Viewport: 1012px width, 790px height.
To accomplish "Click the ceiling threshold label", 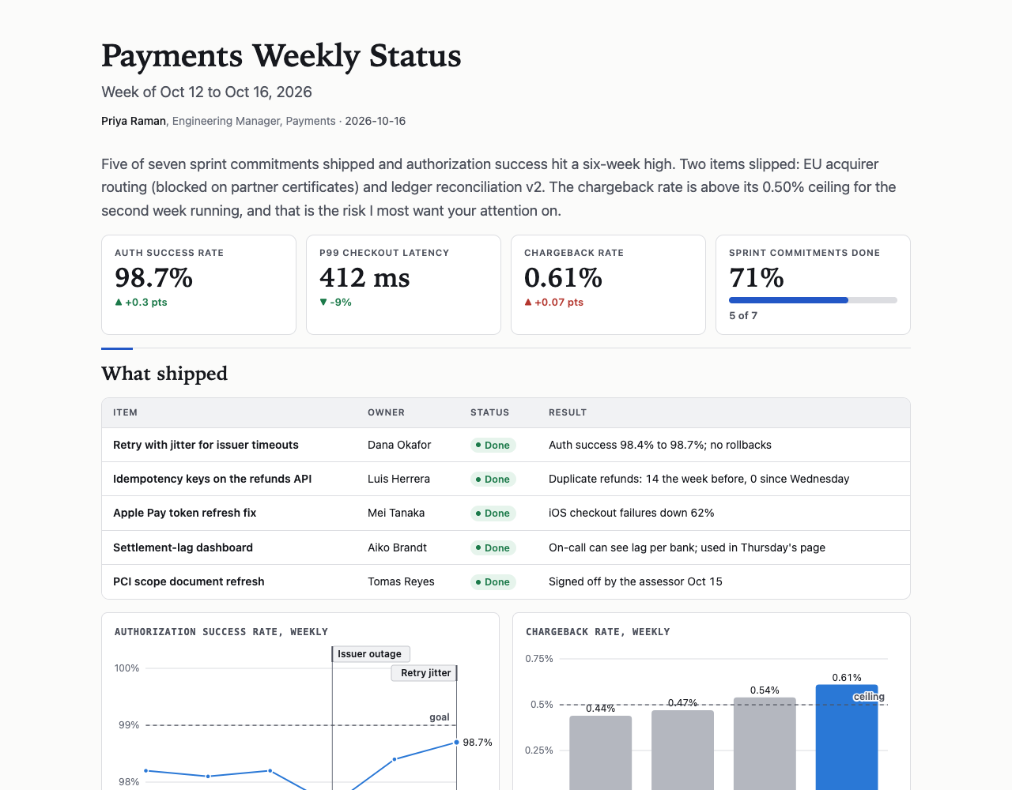I will [x=869, y=697].
